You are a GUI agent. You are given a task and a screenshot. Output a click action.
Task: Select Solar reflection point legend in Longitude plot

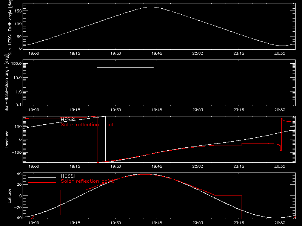click(x=87, y=125)
